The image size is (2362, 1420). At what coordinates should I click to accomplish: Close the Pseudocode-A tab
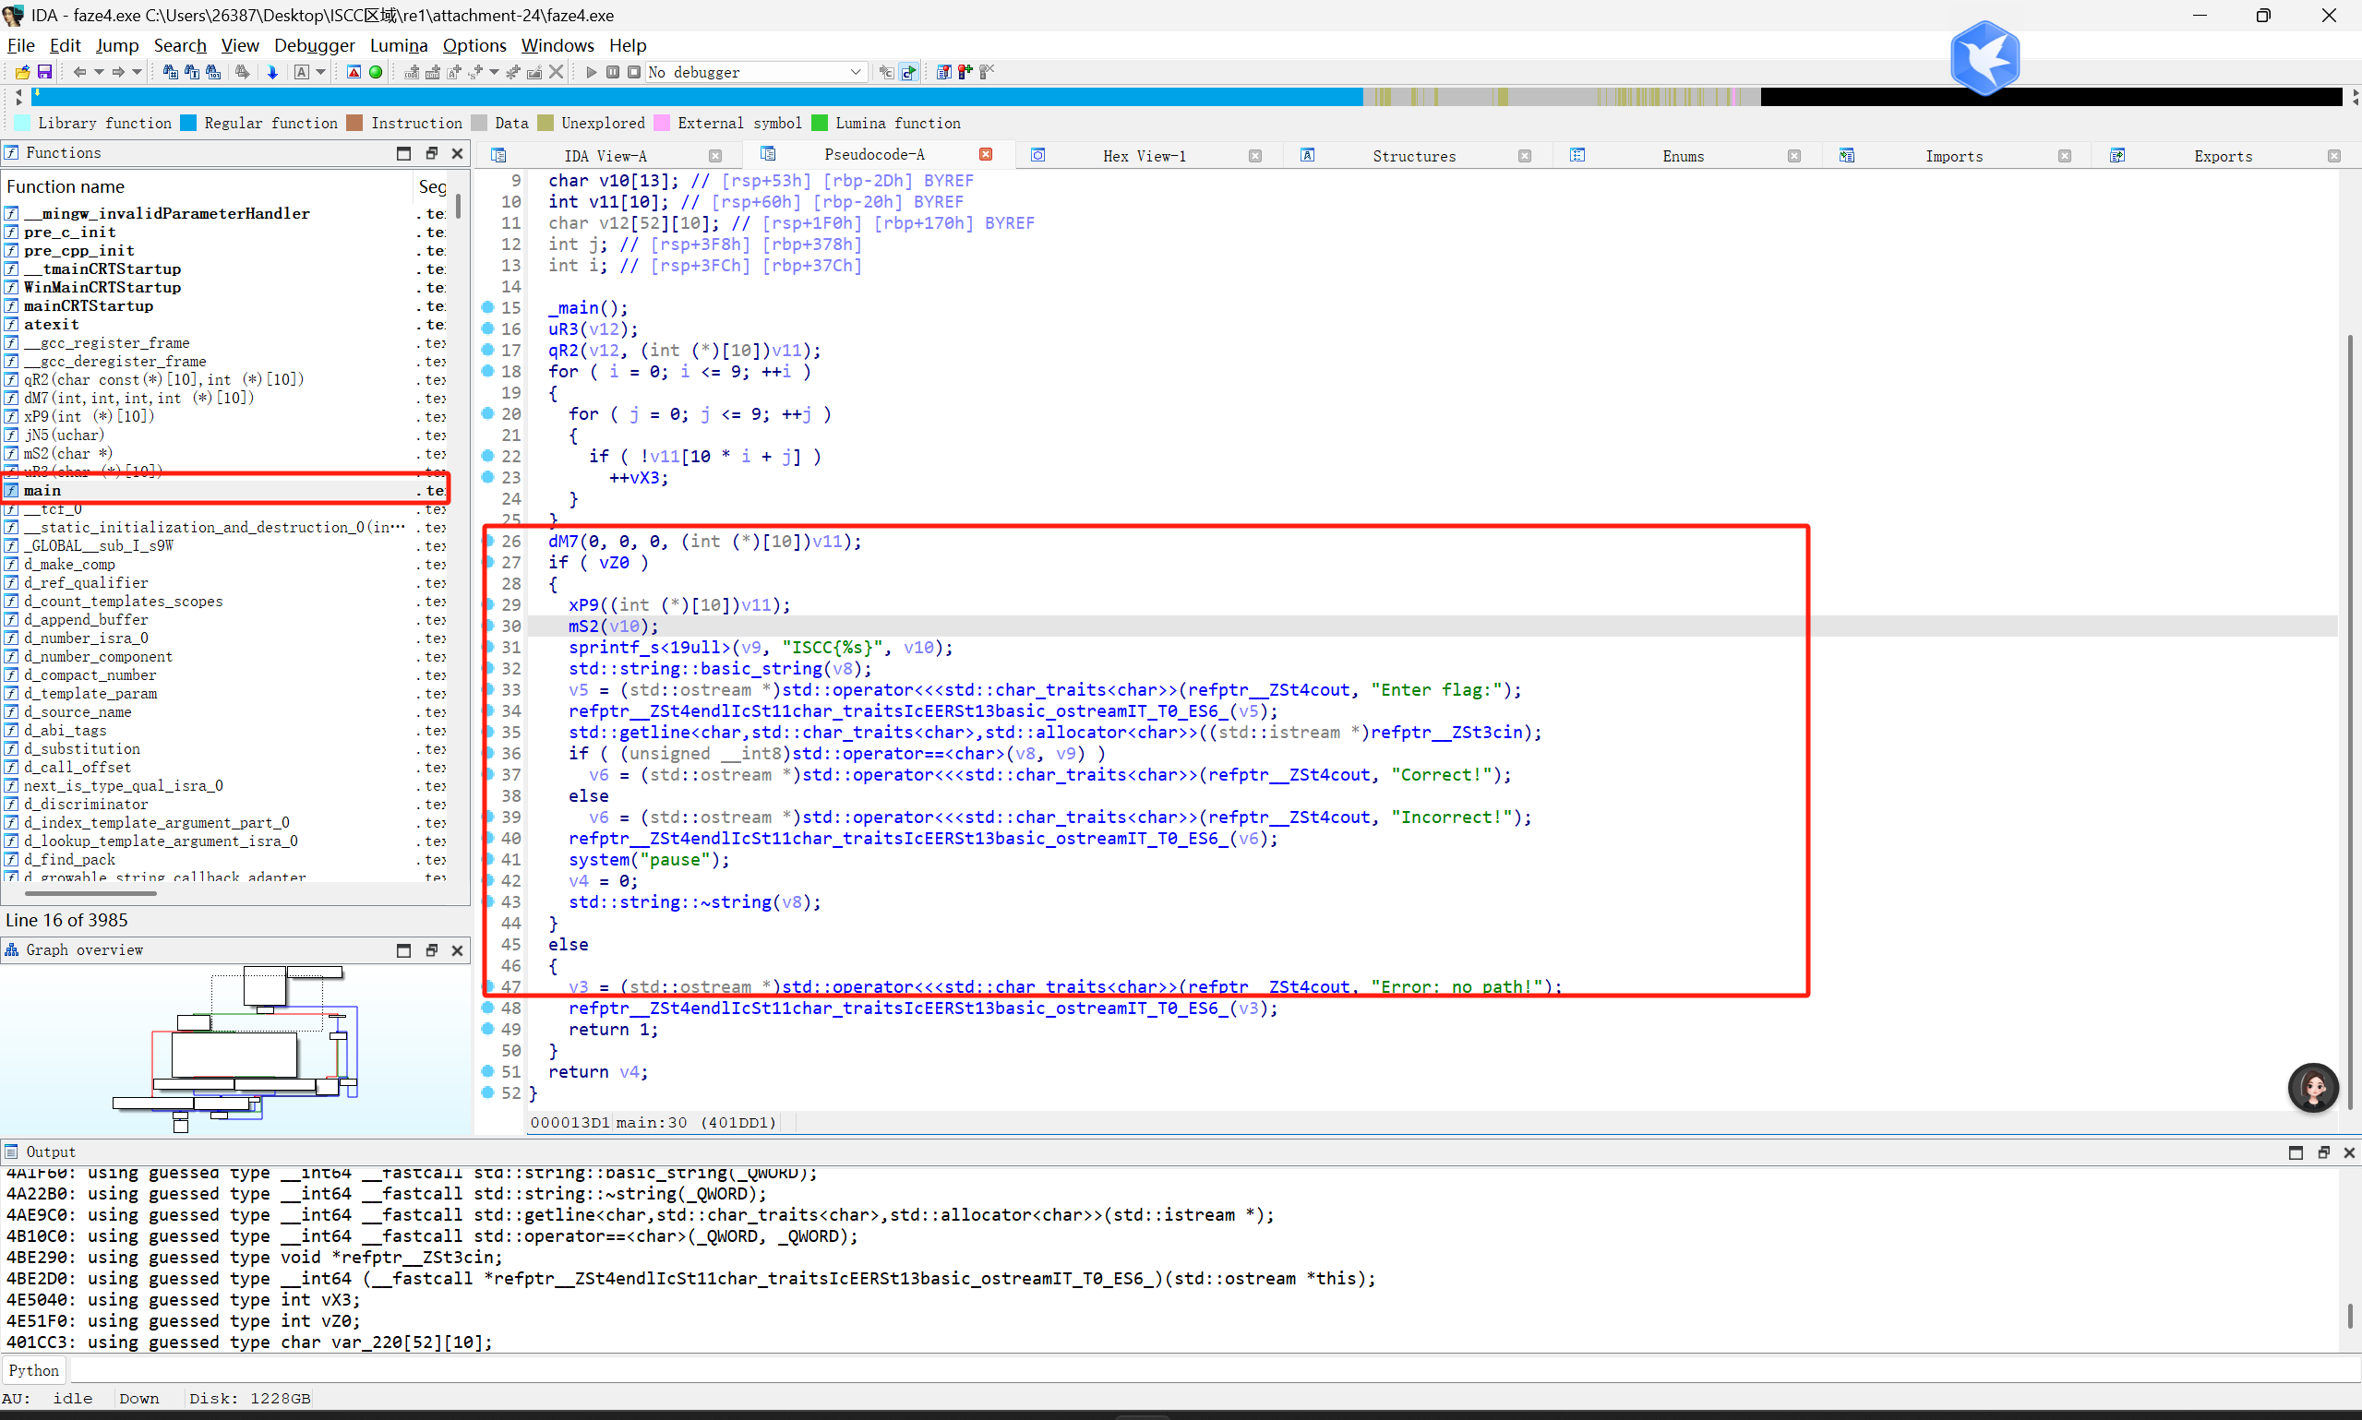(x=986, y=154)
